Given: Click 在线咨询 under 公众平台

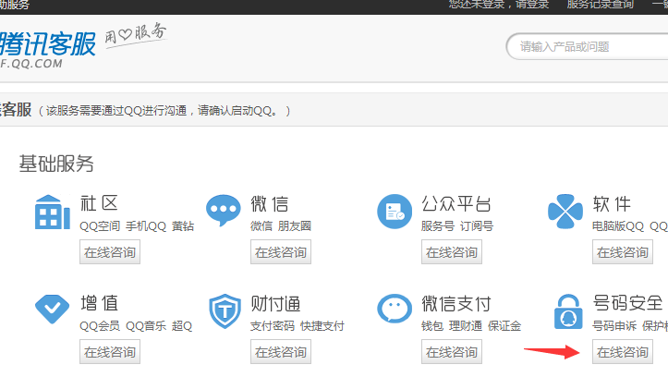Looking at the screenshot, I should click(452, 251).
